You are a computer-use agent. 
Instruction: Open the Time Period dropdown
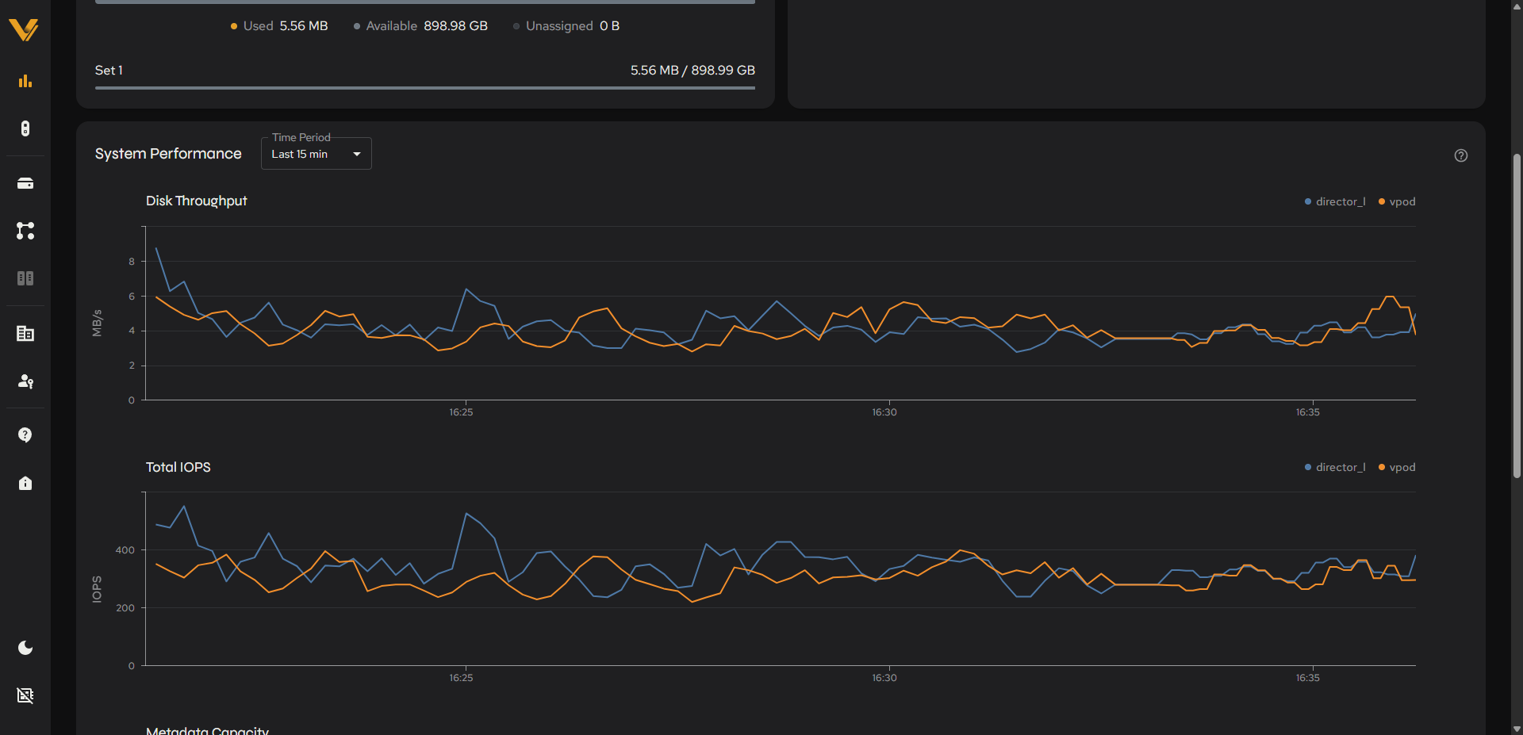(316, 154)
